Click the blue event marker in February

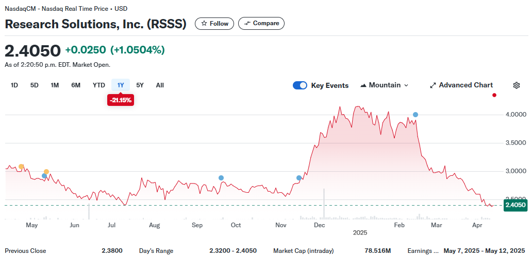[x=415, y=115]
